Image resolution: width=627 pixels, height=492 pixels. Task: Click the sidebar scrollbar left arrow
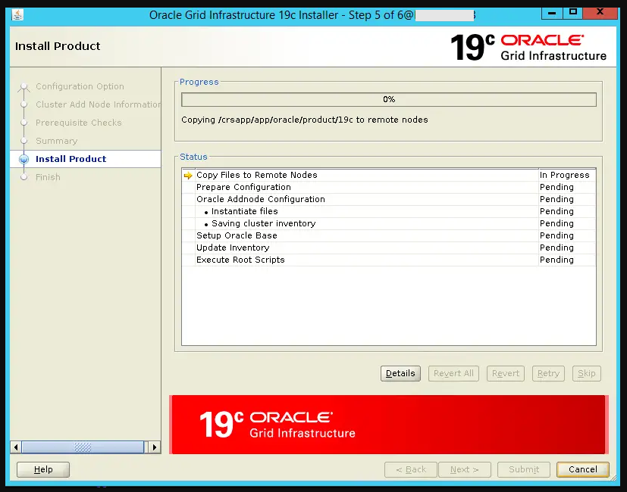[x=16, y=447]
